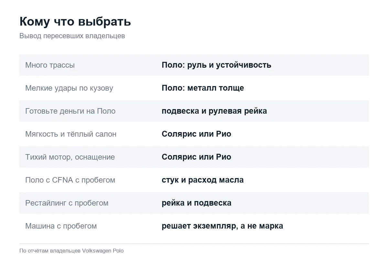
Task: Click "Солярис или Рио" in Тихий мотор row
Action: [x=196, y=157]
